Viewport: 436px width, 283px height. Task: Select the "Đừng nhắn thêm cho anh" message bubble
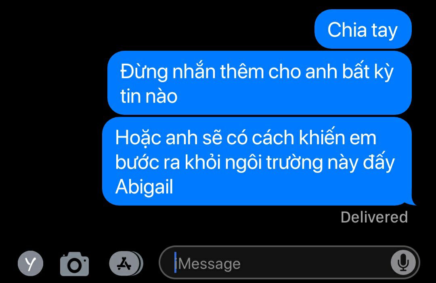point(260,83)
